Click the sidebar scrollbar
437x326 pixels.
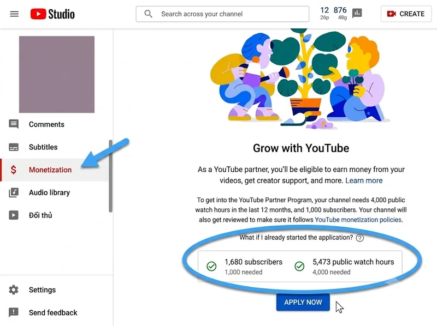tap(111, 176)
